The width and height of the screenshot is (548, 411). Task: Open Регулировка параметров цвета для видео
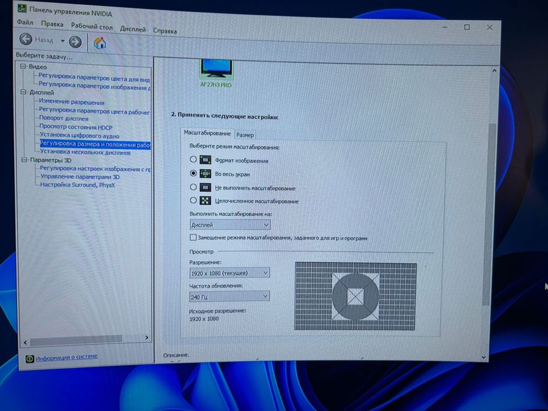coord(94,78)
